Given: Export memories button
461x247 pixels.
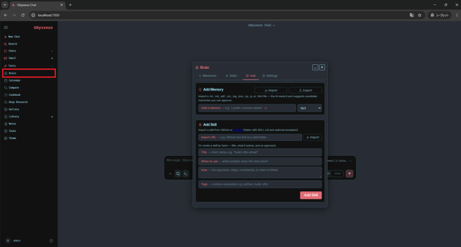Looking at the screenshot, I should coord(305,90).
